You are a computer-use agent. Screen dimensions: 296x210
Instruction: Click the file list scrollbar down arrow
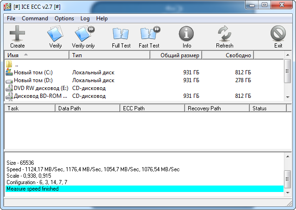click(x=288, y=97)
